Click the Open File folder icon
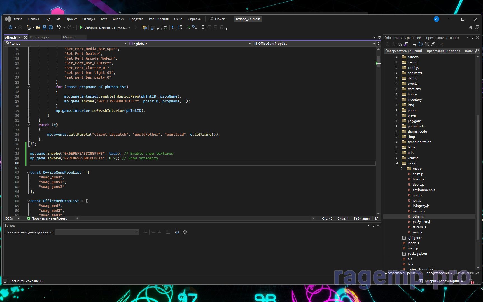 pos(38,27)
